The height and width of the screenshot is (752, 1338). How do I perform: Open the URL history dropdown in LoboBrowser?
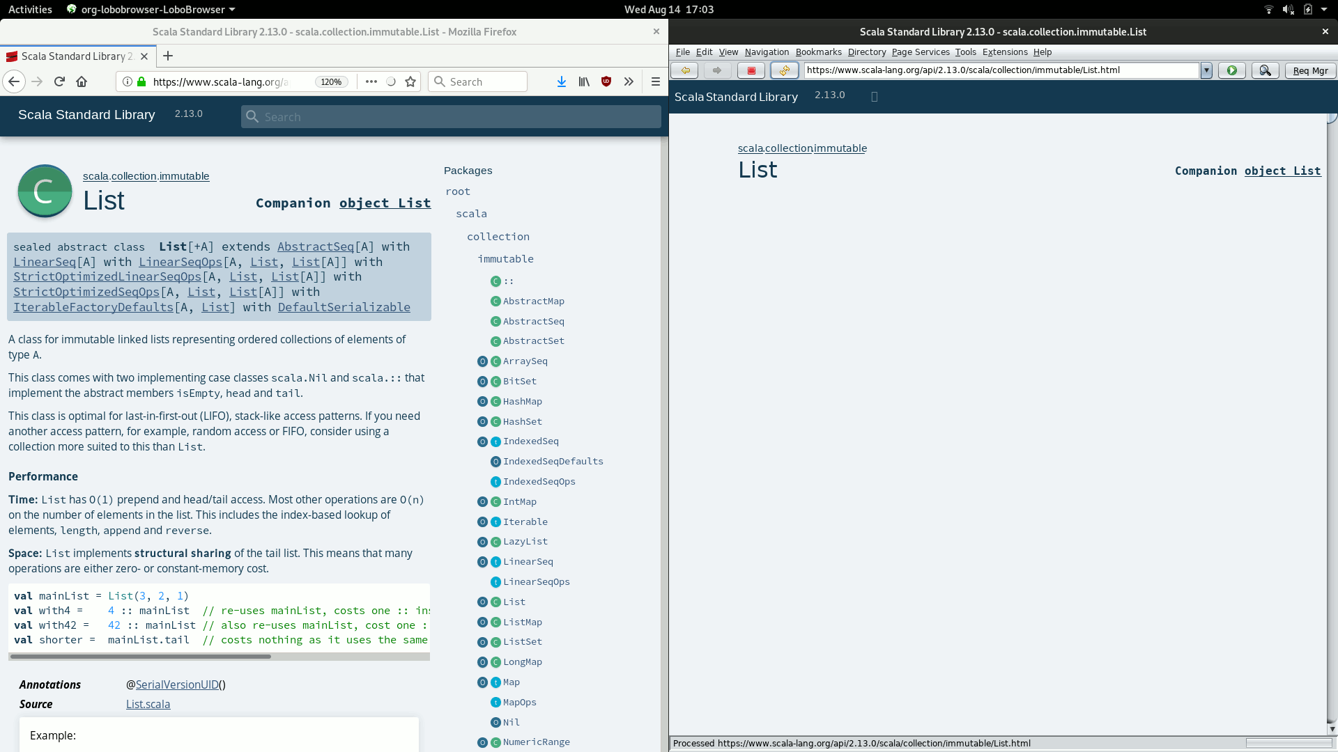click(x=1206, y=70)
